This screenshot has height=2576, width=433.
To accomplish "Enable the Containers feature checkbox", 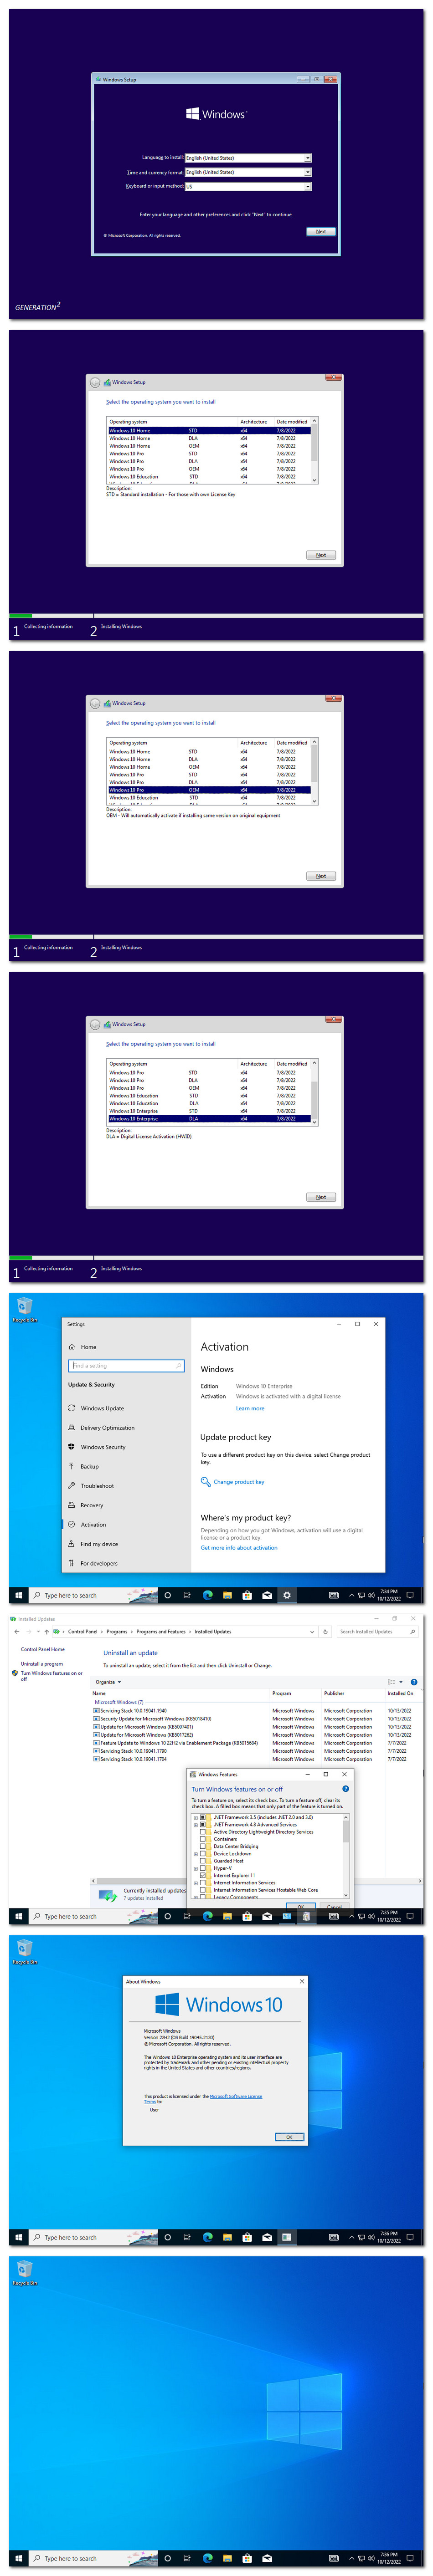I will [x=203, y=1839].
